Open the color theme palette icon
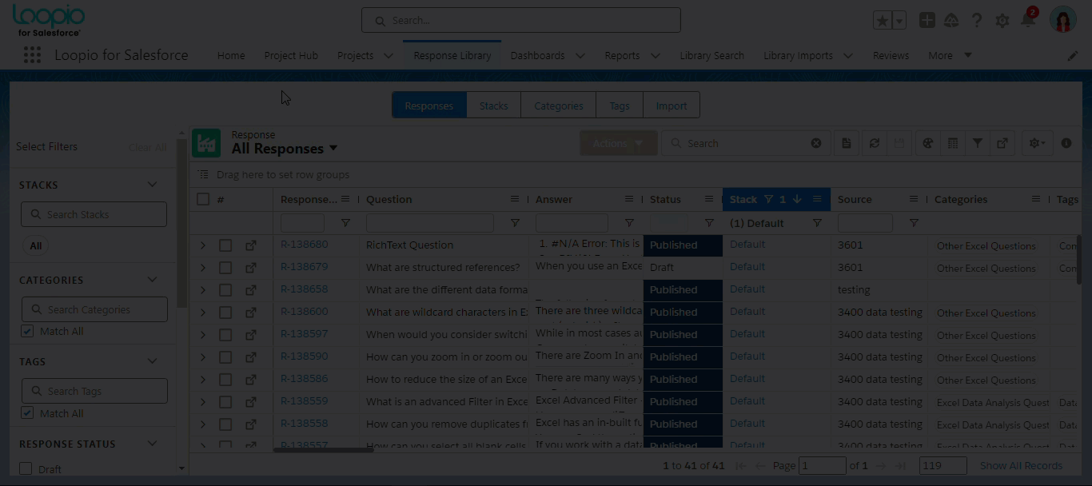The height and width of the screenshot is (486, 1092). coord(927,143)
